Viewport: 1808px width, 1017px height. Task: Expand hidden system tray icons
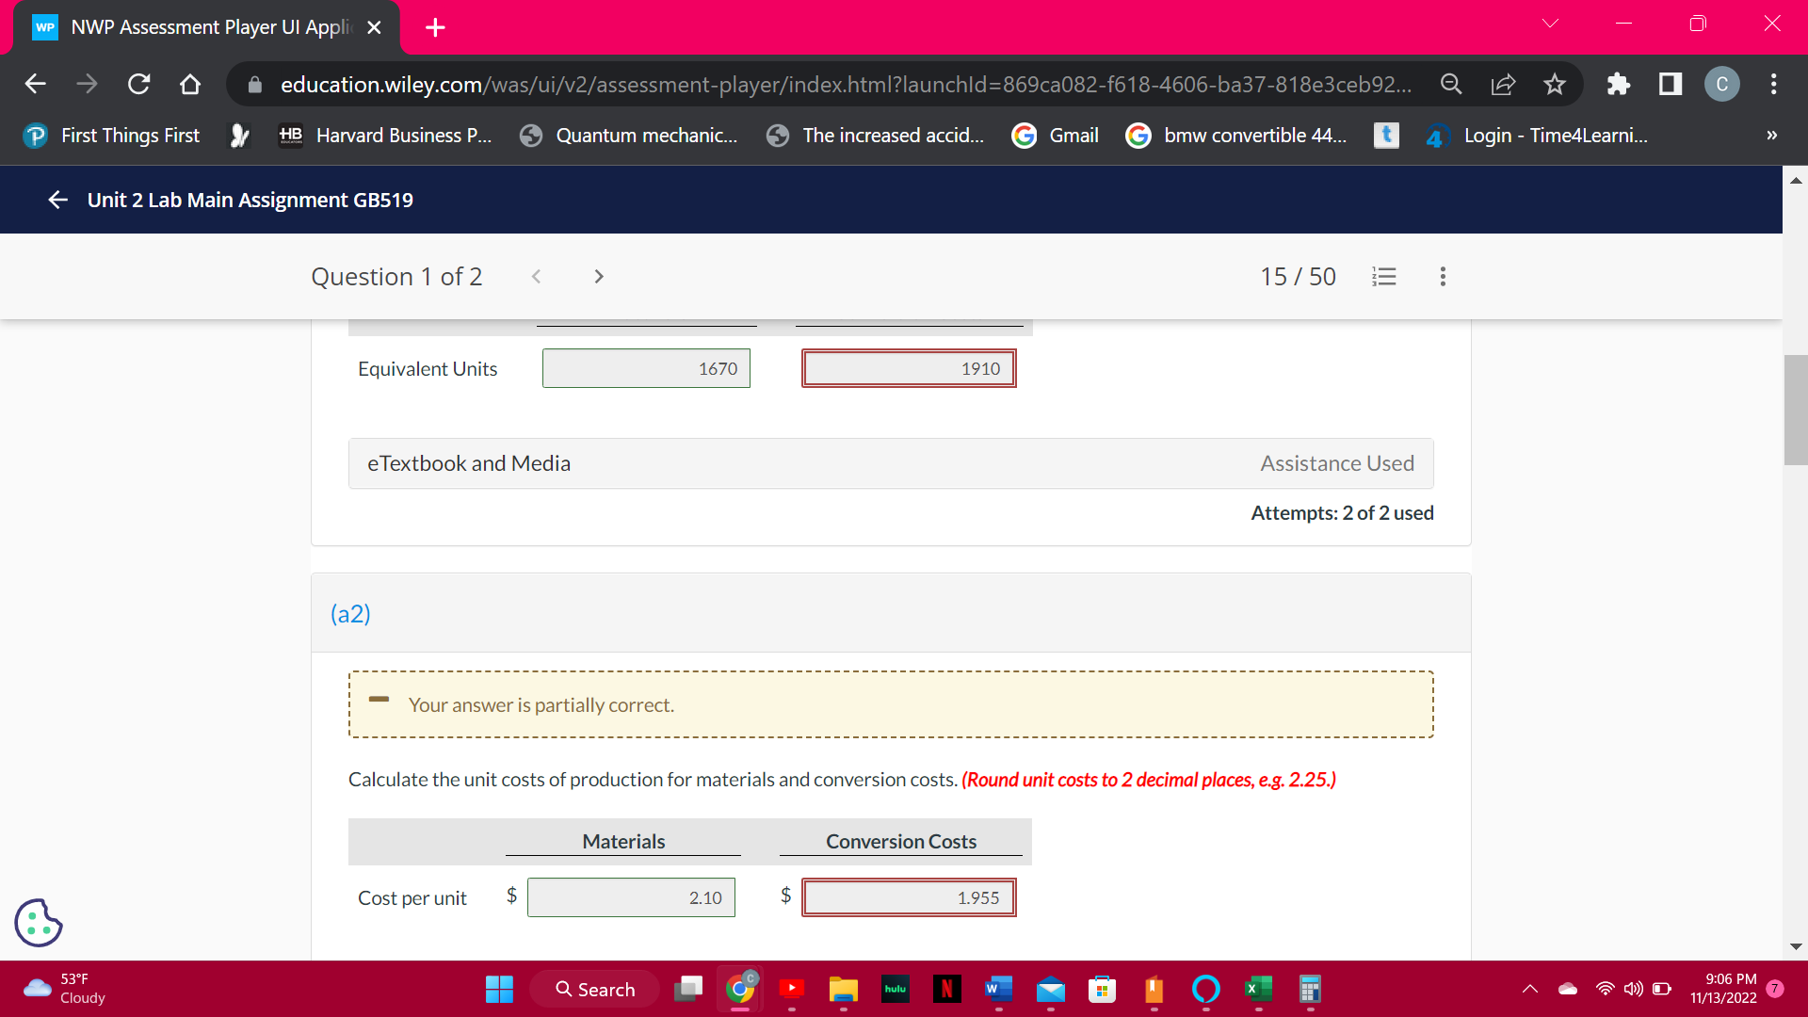click(1530, 989)
